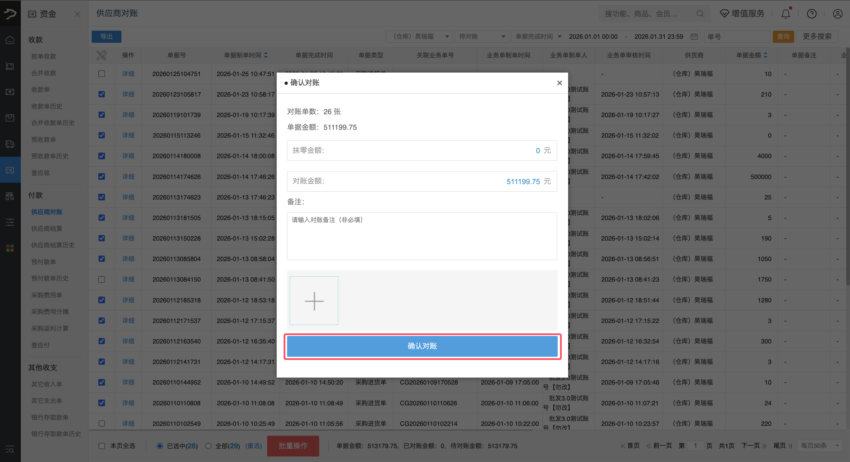Screen dimensions: 850x462
Task: Click the 确认对账 confirm button
Action: pos(422,346)
